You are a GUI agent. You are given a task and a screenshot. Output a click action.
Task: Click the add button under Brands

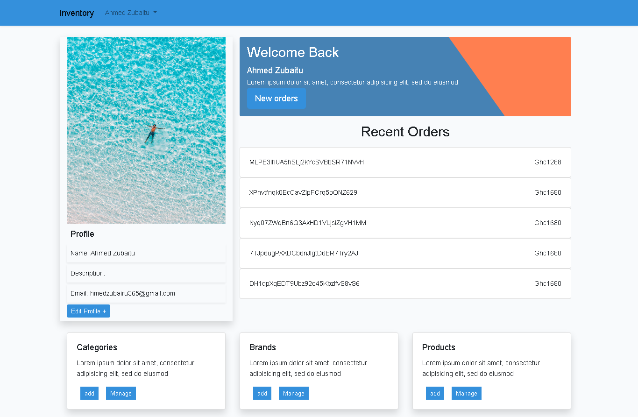tap(262, 393)
